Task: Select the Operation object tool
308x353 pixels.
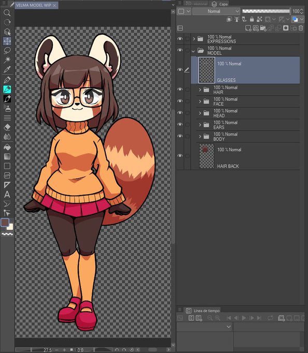Action: [7, 32]
